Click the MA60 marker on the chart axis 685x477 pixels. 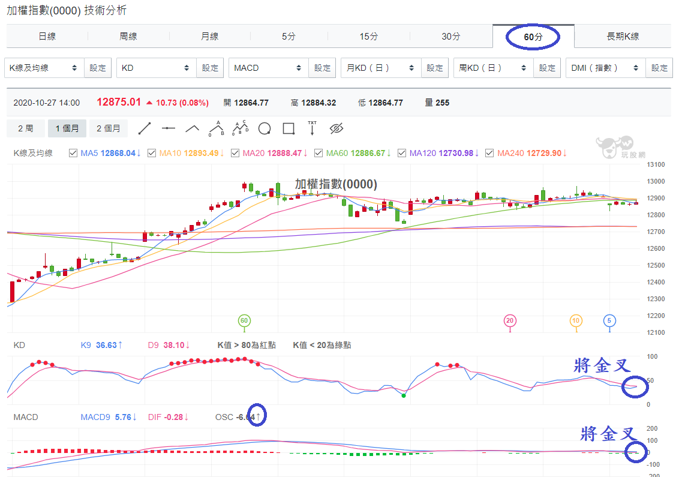[x=244, y=320]
